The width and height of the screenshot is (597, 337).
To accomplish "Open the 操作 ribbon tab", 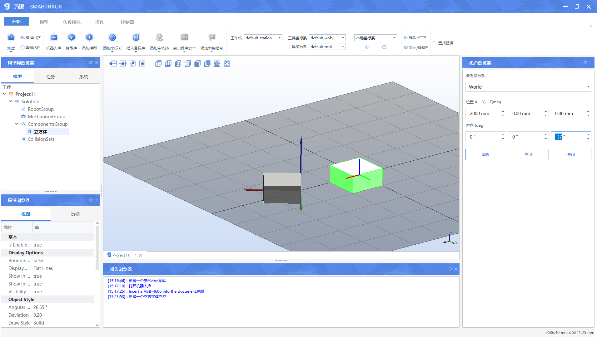I will pos(100,22).
